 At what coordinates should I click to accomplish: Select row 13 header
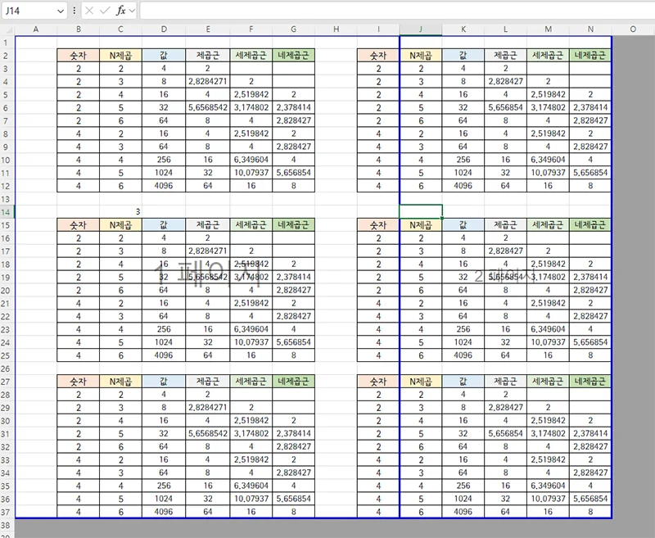click(7, 199)
